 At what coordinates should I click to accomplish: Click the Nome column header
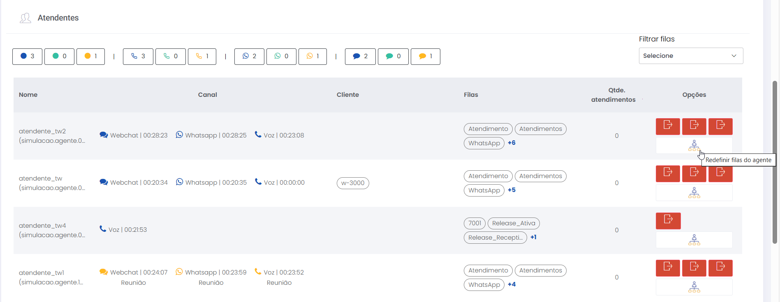(28, 95)
